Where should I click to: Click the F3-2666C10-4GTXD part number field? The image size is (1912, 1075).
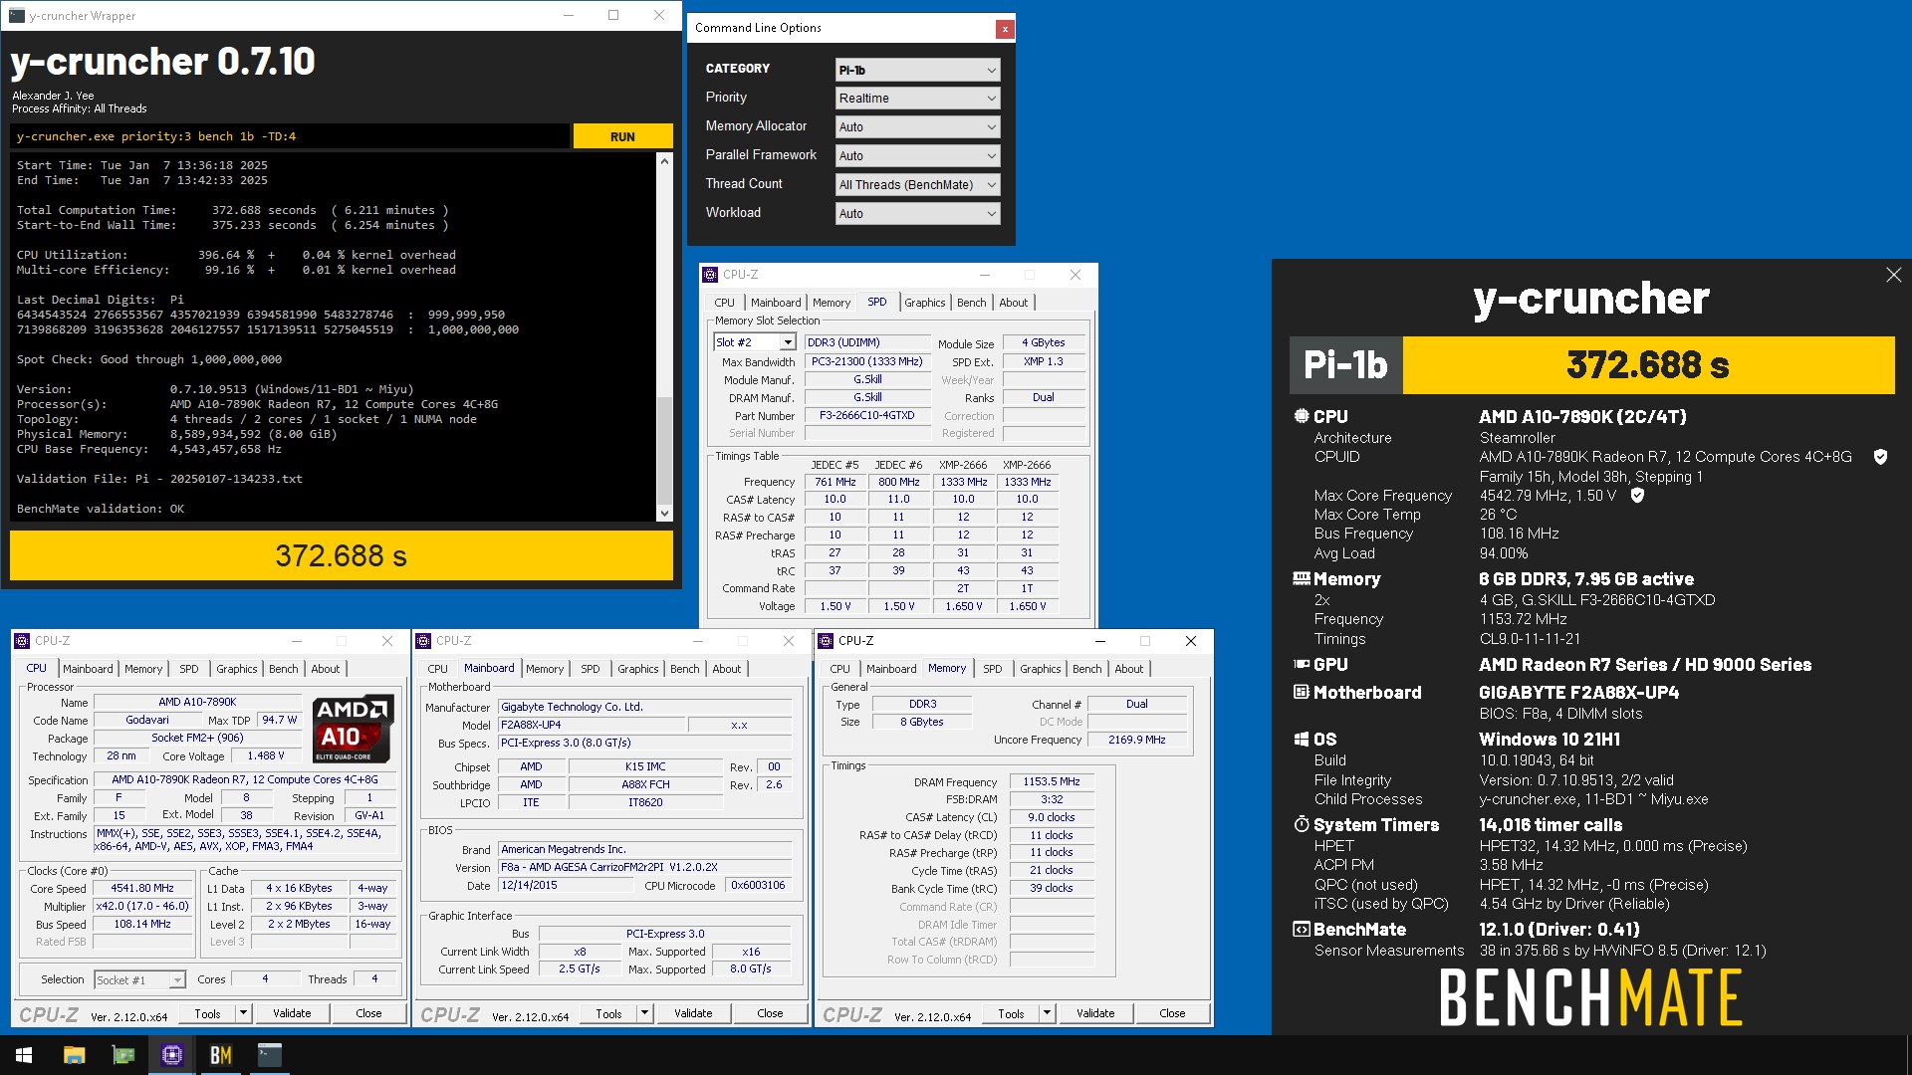866,416
